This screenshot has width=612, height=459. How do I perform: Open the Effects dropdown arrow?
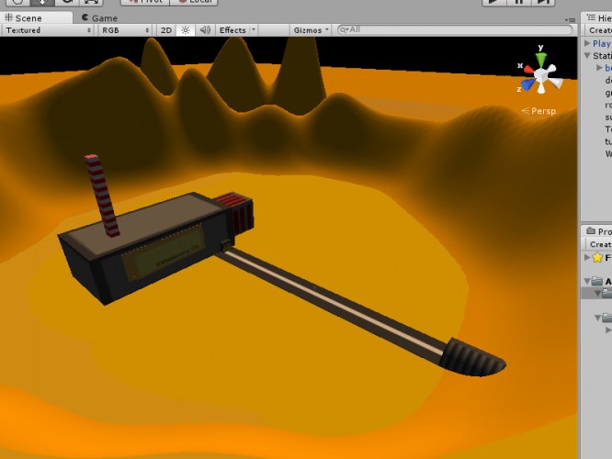tap(254, 29)
